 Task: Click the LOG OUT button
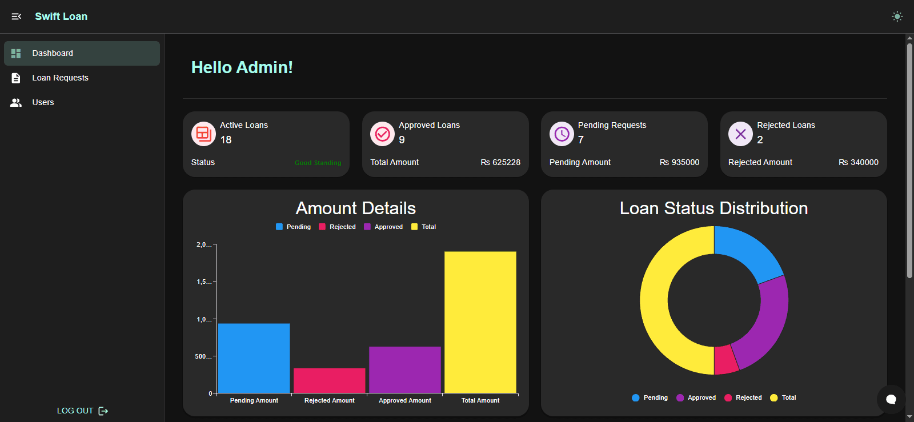pyautogui.click(x=82, y=411)
